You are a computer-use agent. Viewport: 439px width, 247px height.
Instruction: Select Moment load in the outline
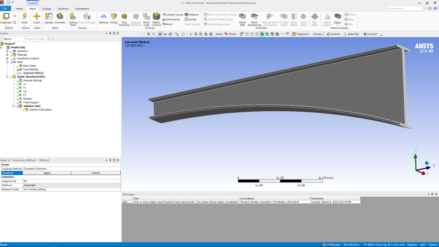pyautogui.click(x=27, y=99)
